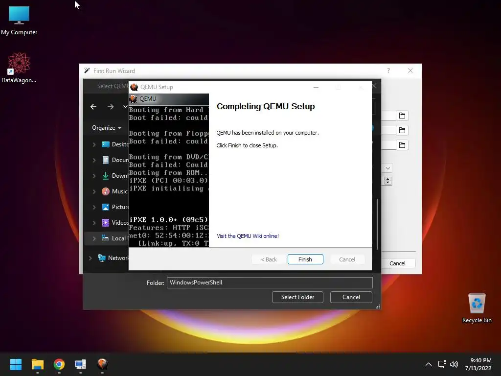Expand the Network tree node

point(90,258)
